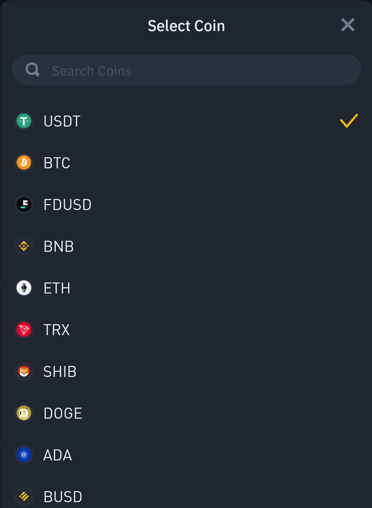
Task: Click the orange Bitcoin logo icon
Action: click(x=24, y=163)
